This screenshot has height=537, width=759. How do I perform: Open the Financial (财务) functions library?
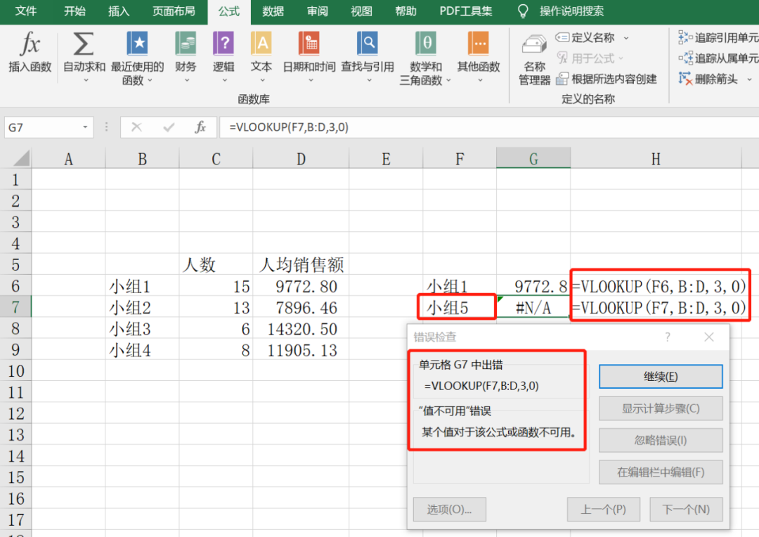[x=186, y=56]
